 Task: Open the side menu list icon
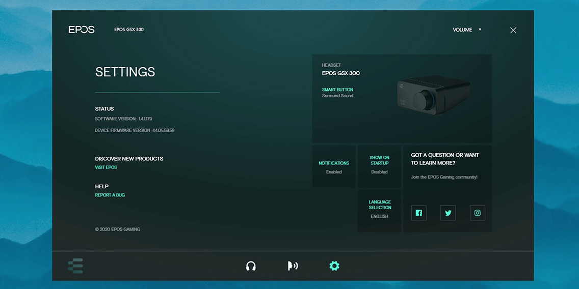[75, 266]
